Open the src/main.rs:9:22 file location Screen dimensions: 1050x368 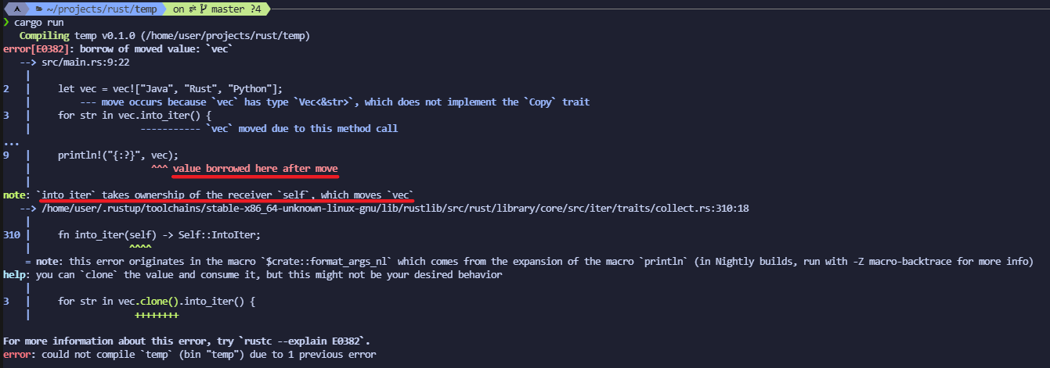coord(85,63)
